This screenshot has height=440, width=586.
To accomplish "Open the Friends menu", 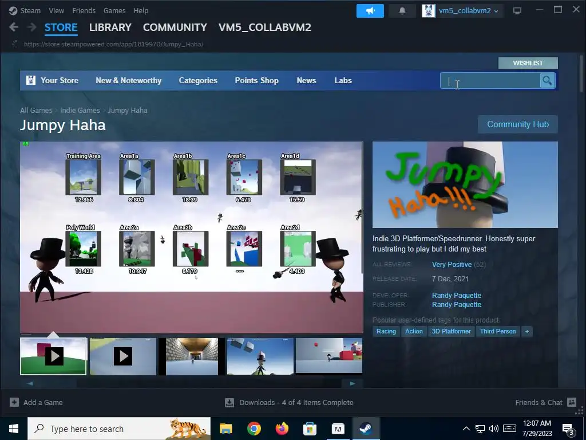I will [84, 10].
